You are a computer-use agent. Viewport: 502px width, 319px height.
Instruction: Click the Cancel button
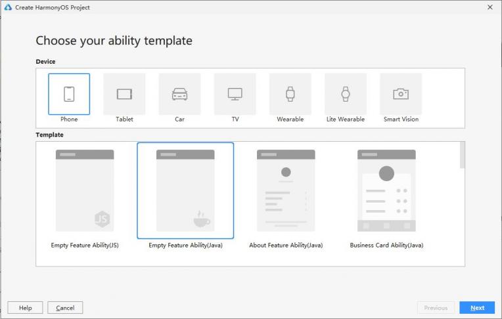click(65, 307)
